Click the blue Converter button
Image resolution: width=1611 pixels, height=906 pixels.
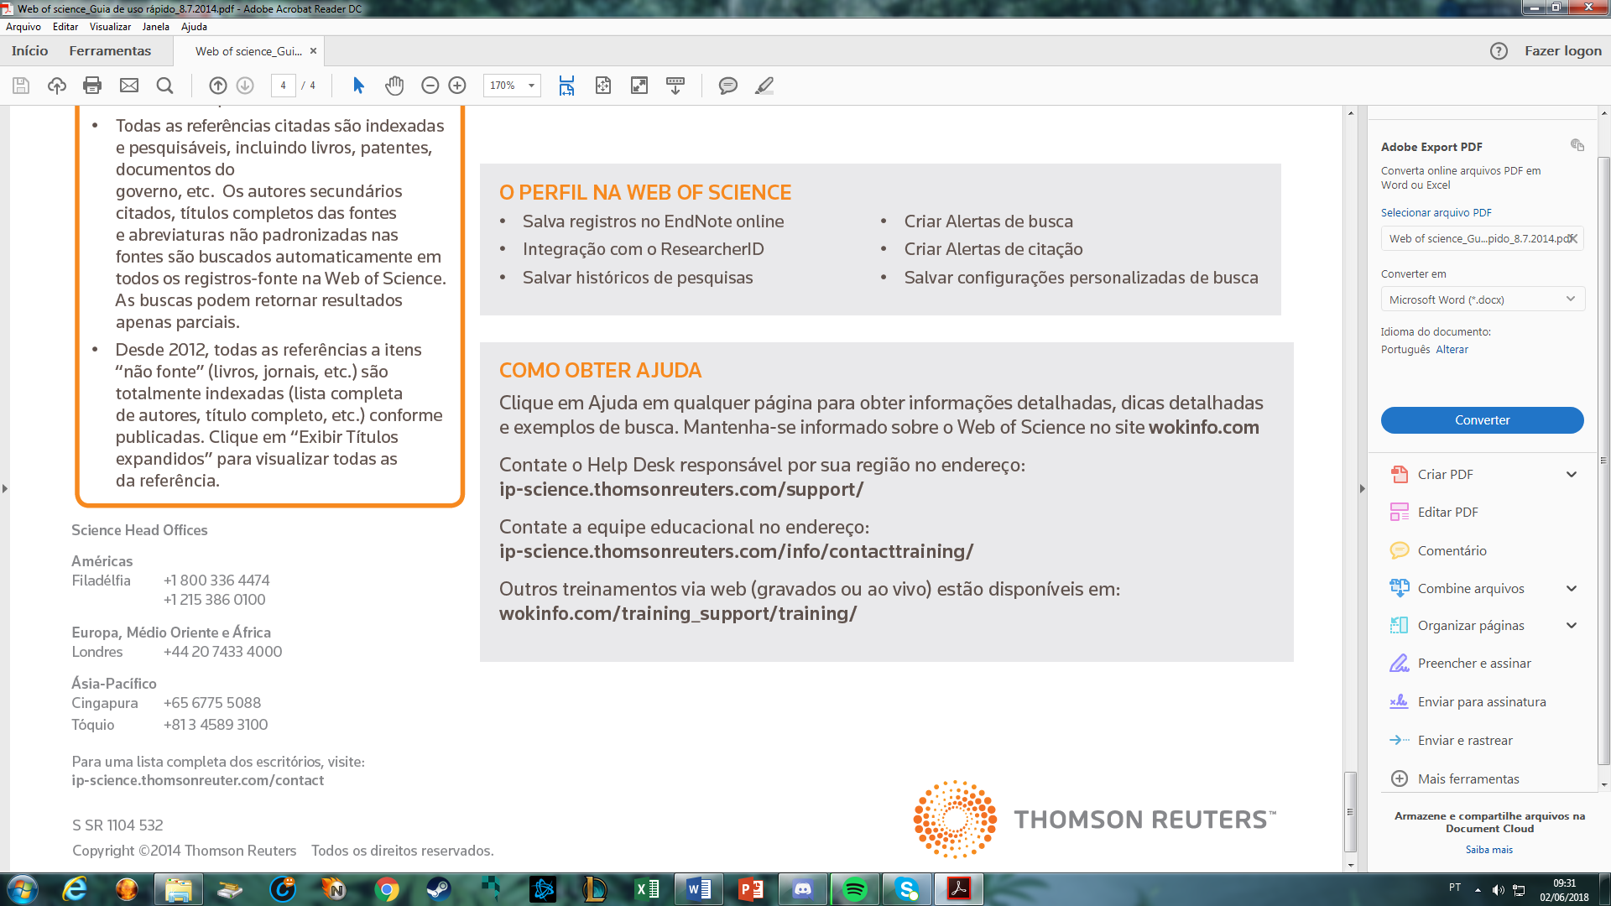pos(1482,420)
